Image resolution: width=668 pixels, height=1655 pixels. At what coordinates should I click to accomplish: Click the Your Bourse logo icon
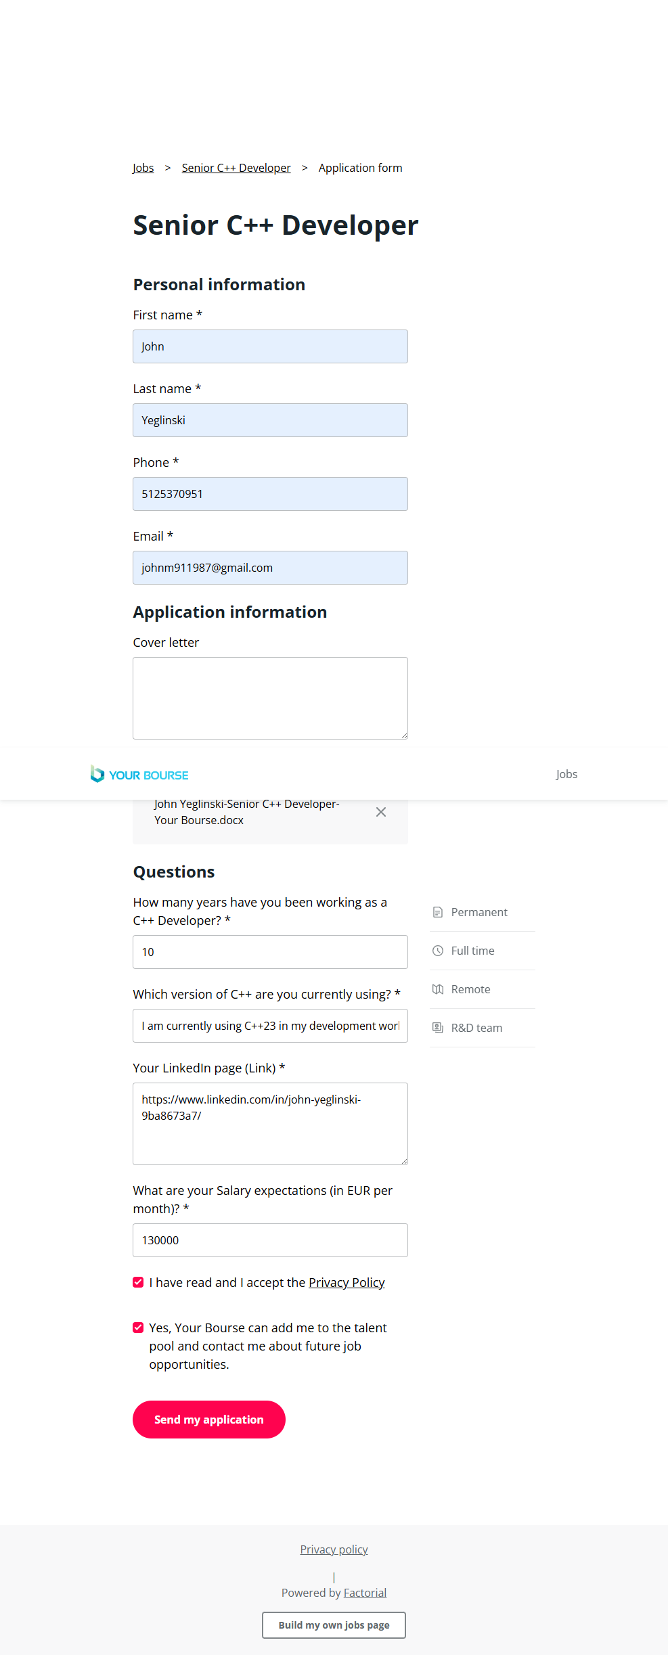[98, 774]
